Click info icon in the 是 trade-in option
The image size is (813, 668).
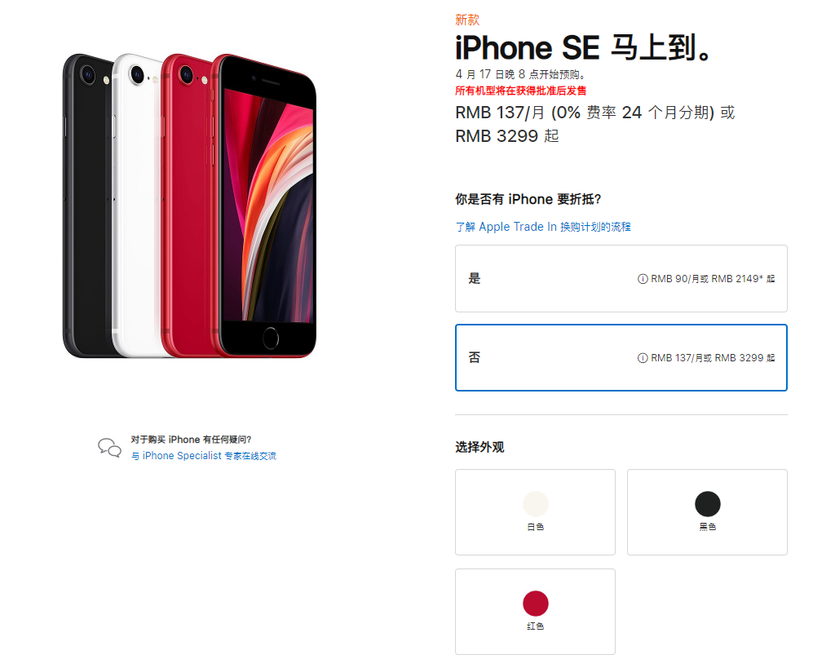tap(643, 279)
